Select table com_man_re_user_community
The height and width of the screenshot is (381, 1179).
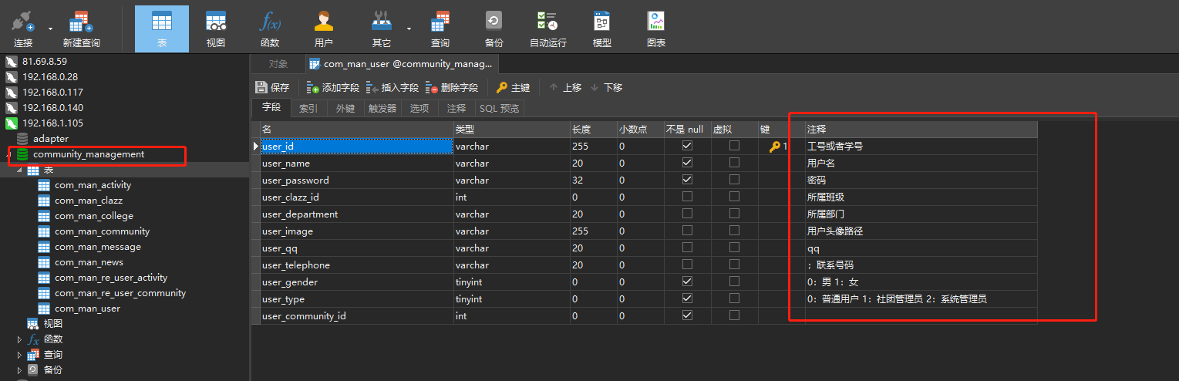120,293
